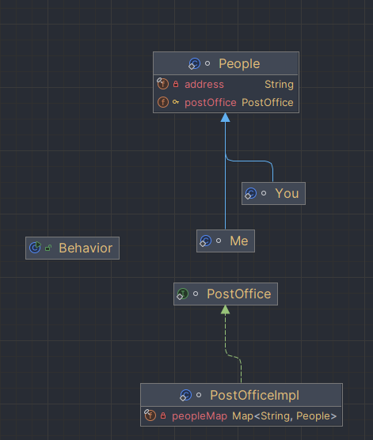Select the Me class node
The width and height of the screenshot is (373, 440).
pyautogui.click(x=226, y=241)
